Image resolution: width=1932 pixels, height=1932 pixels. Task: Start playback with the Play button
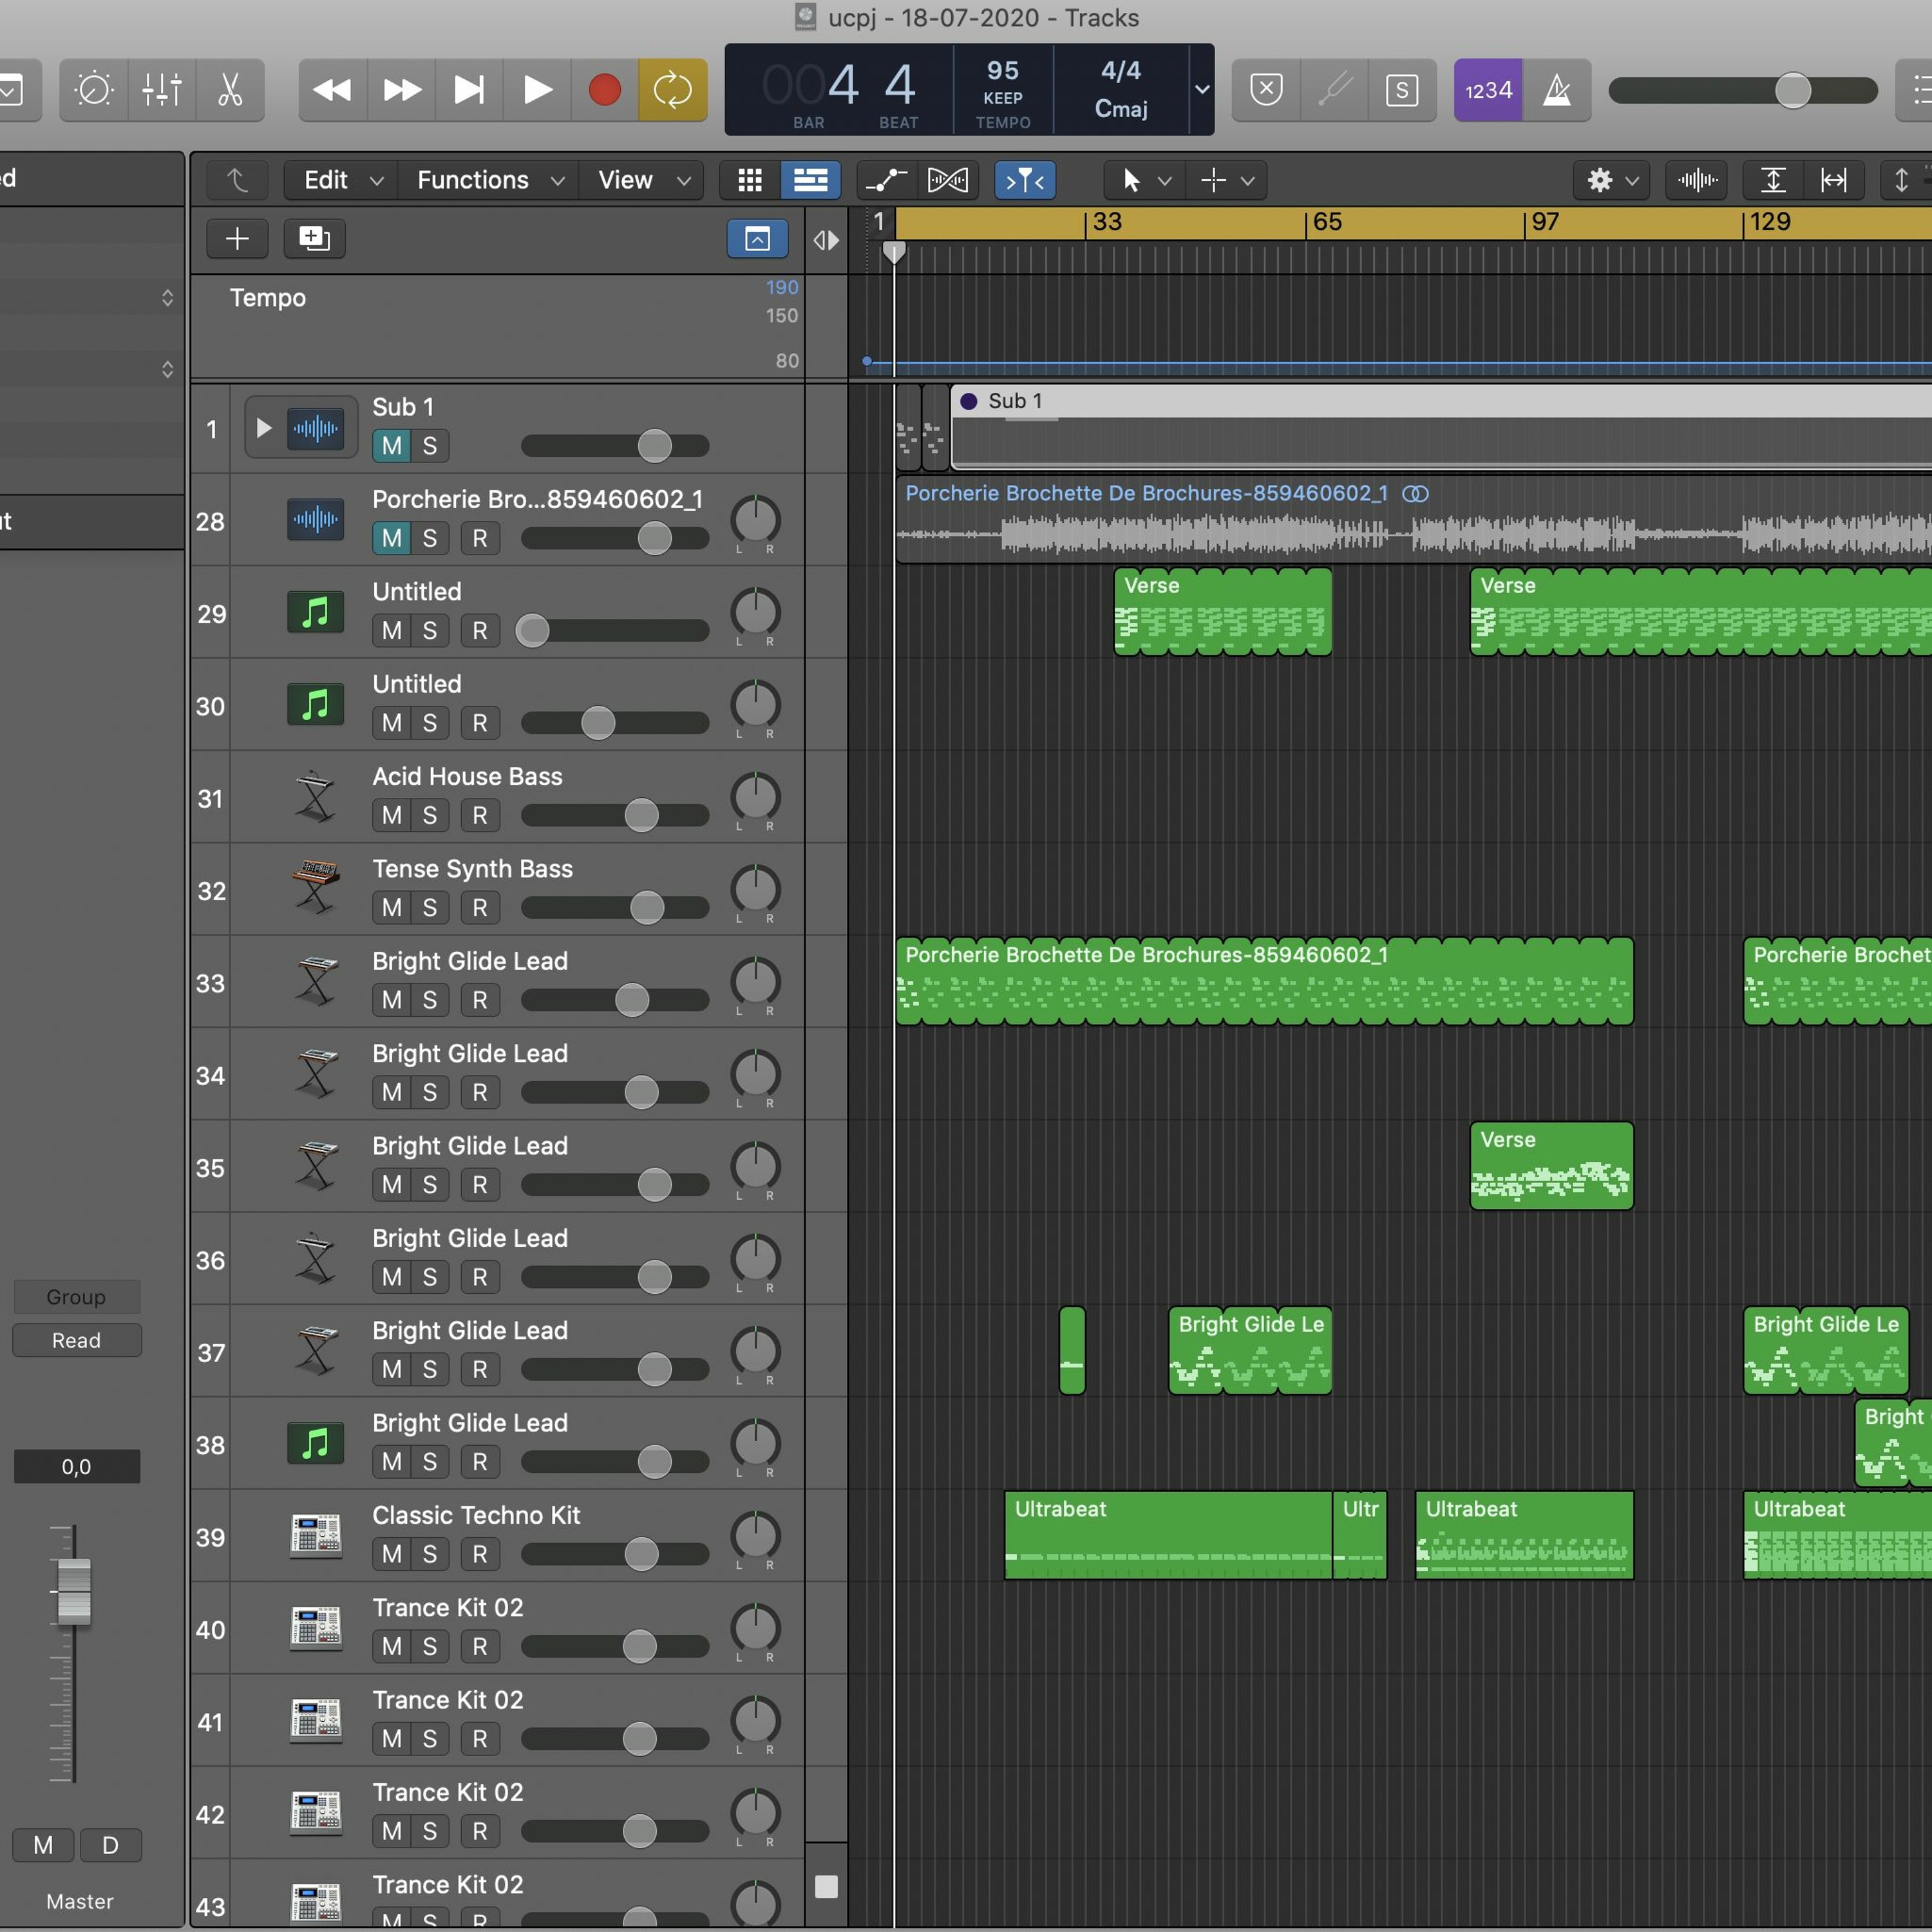pyautogui.click(x=537, y=91)
